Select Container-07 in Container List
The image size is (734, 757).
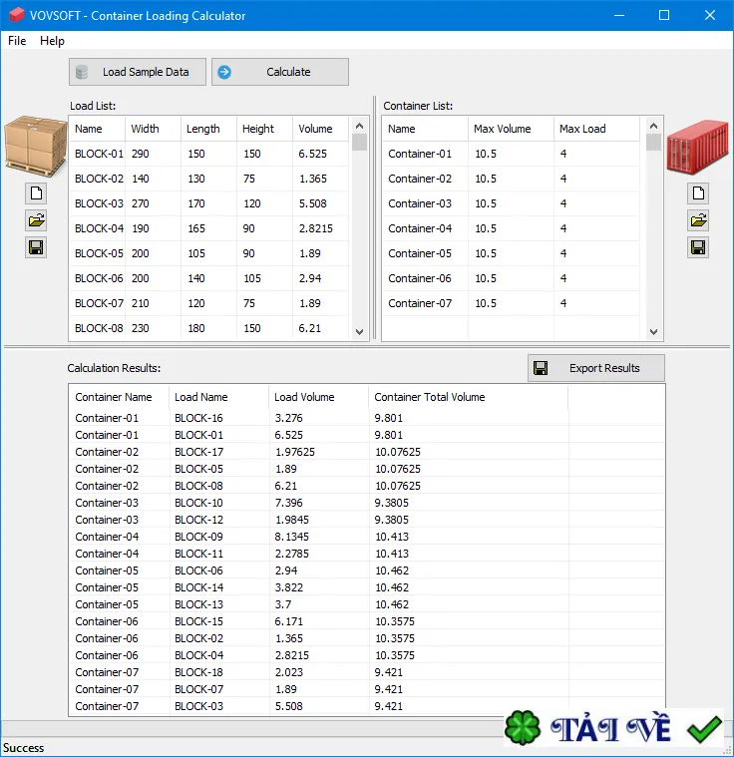(511, 303)
